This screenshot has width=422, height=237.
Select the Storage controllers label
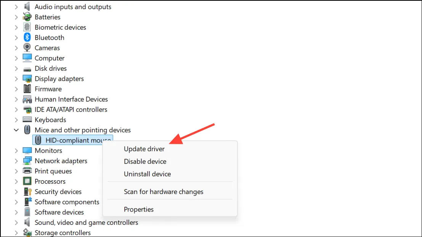pos(63,233)
